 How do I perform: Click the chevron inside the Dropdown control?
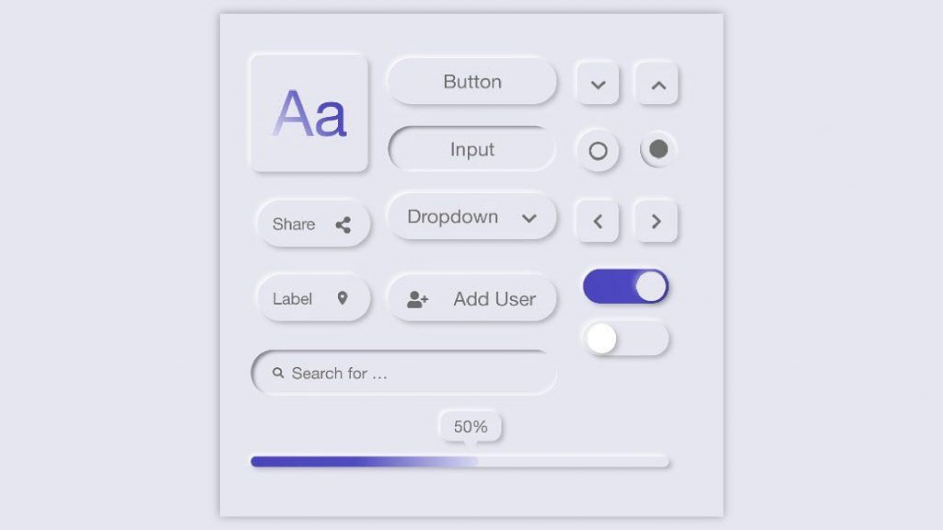click(530, 218)
